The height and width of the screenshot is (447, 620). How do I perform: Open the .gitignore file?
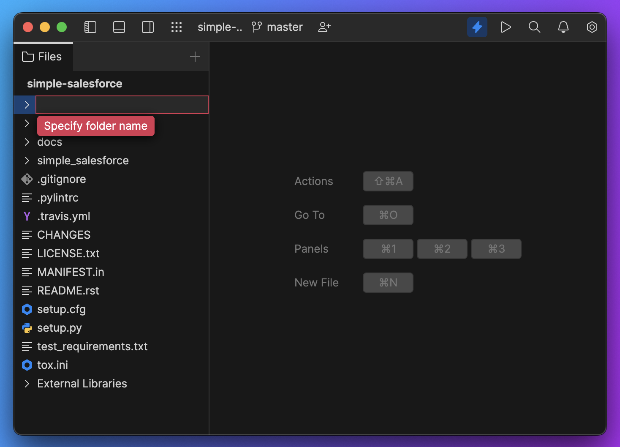[x=62, y=179]
